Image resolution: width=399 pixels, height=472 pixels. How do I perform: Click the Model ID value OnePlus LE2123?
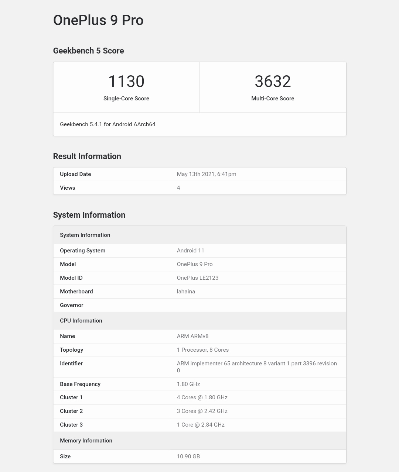(197, 278)
